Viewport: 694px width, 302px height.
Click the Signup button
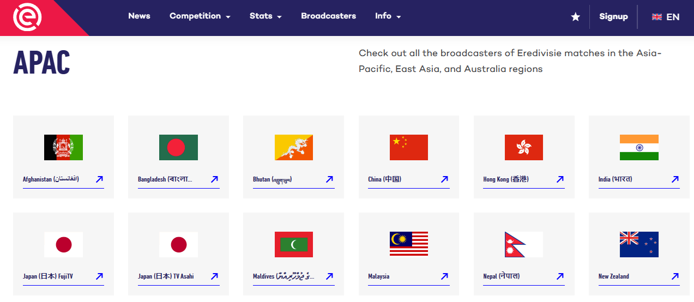coord(613,17)
